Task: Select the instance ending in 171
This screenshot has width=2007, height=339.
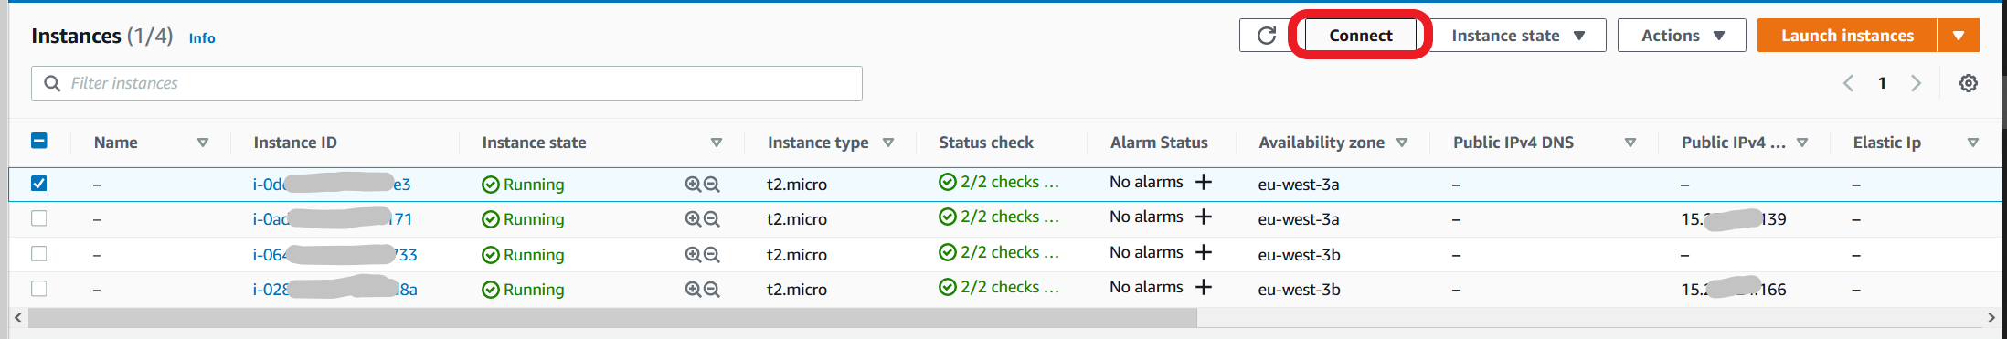Action: [38, 218]
